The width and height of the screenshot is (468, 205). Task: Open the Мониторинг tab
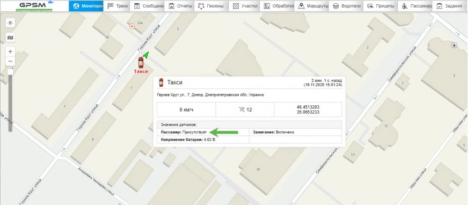pos(86,6)
